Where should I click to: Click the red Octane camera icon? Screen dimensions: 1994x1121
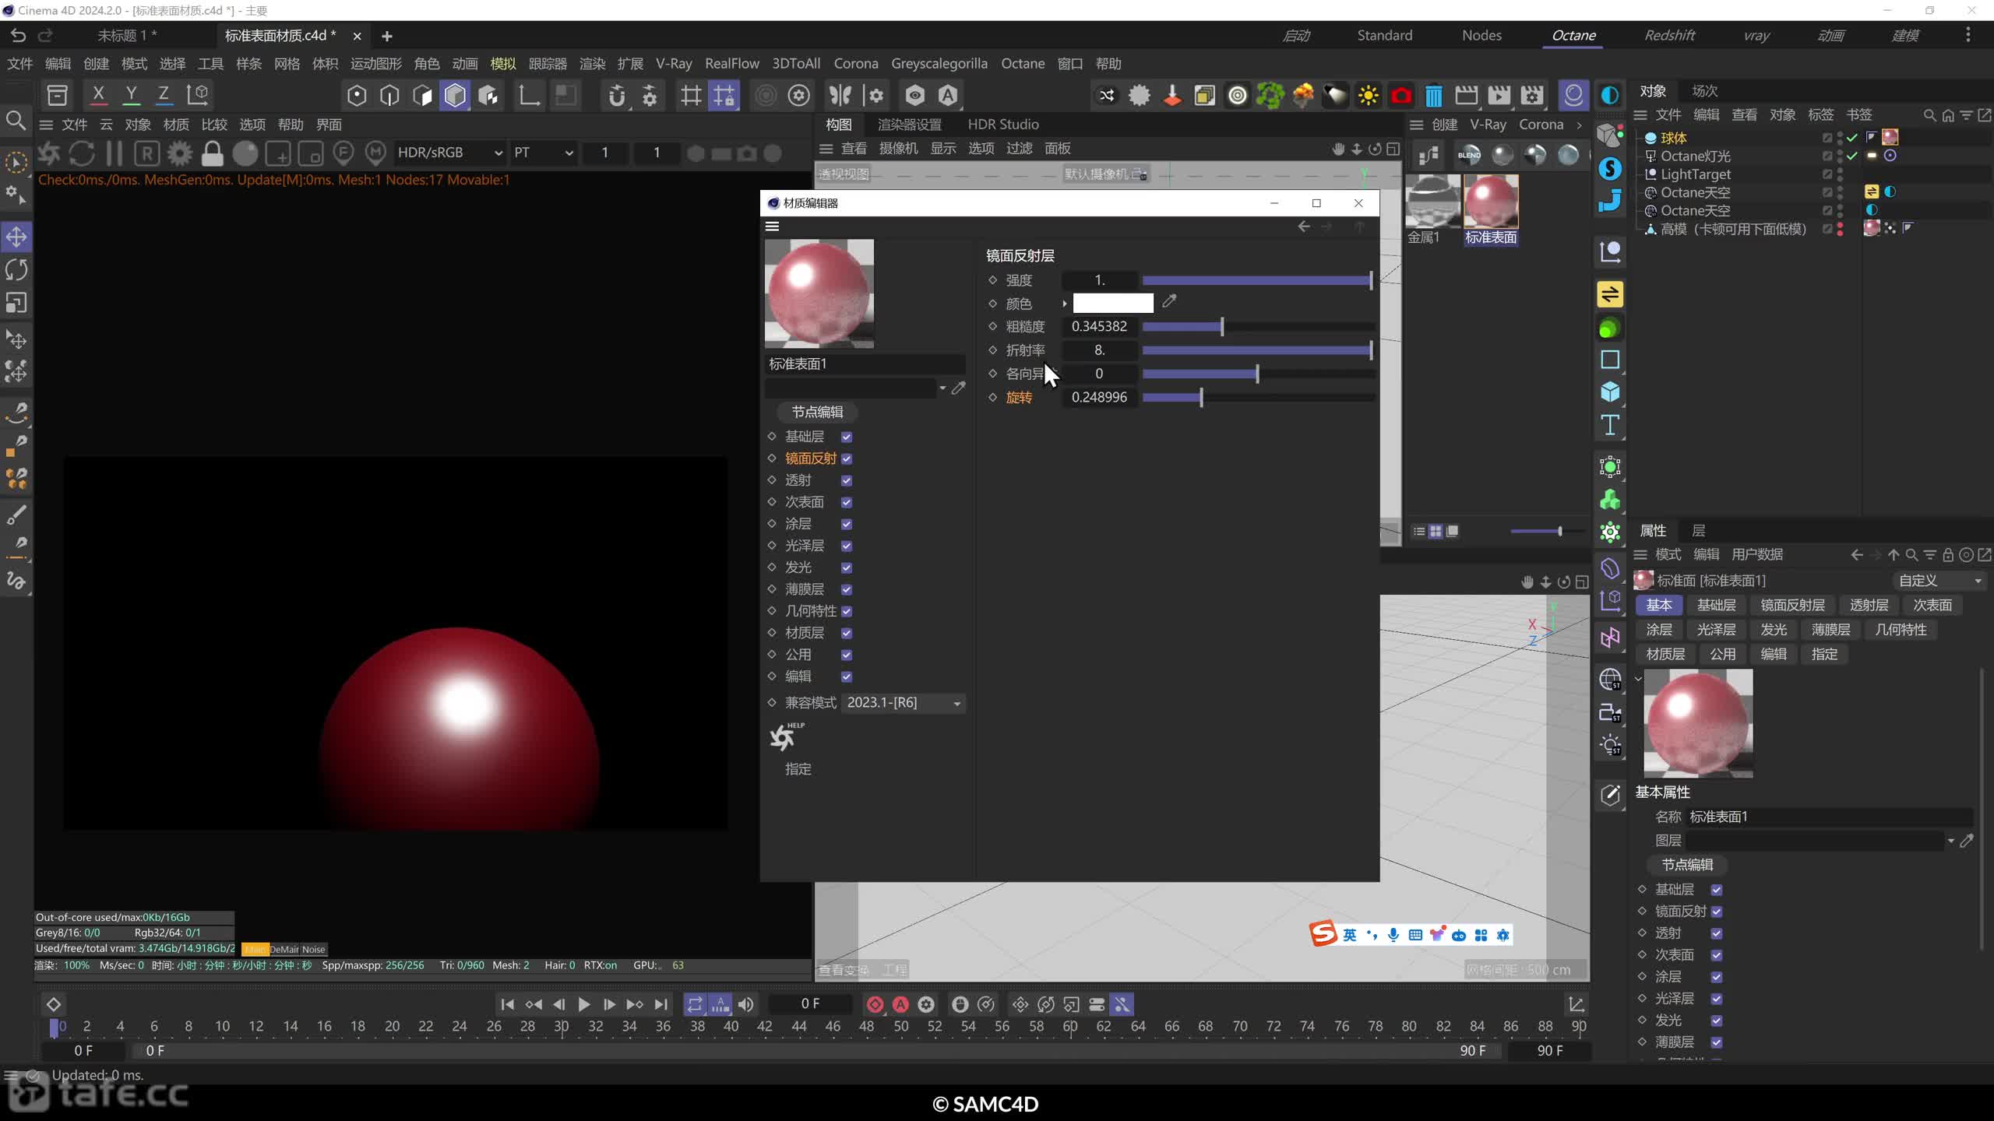[1400, 96]
